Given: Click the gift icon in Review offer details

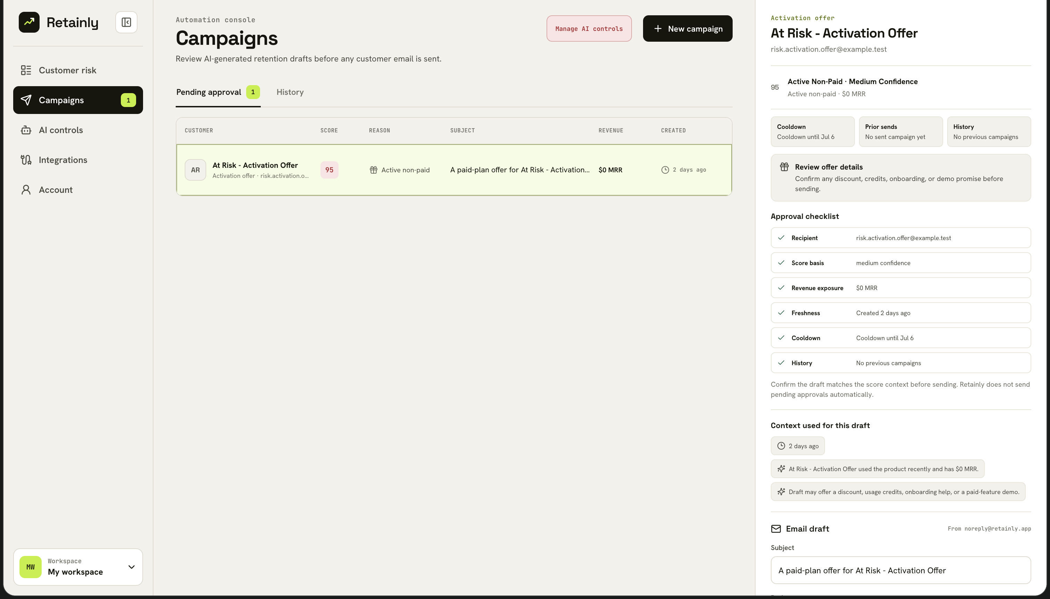Looking at the screenshot, I should [784, 167].
